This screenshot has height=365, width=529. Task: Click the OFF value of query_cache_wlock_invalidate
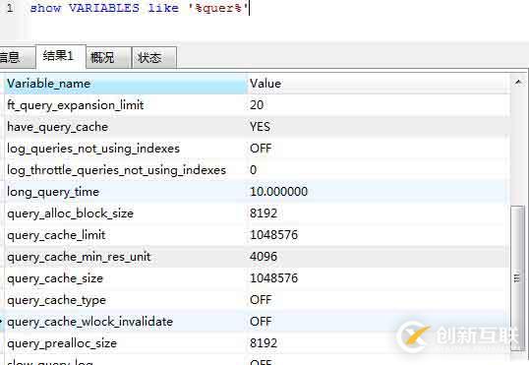pyautogui.click(x=379, y=322)
